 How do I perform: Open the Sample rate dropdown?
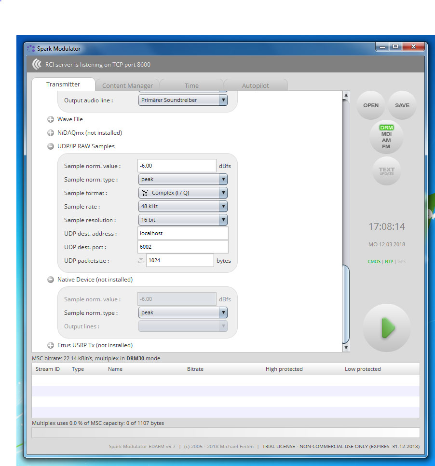pos(182,207)
